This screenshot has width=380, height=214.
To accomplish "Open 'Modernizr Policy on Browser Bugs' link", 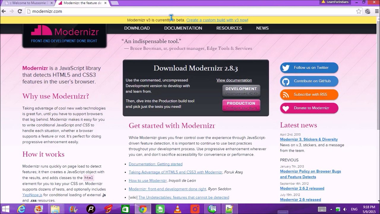I will [x=311, y=174].
